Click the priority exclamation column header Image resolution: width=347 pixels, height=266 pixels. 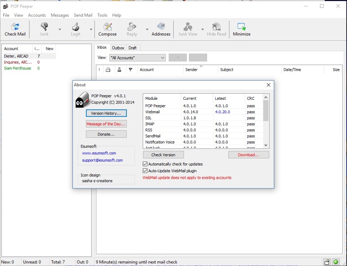(x=99, y=70)
